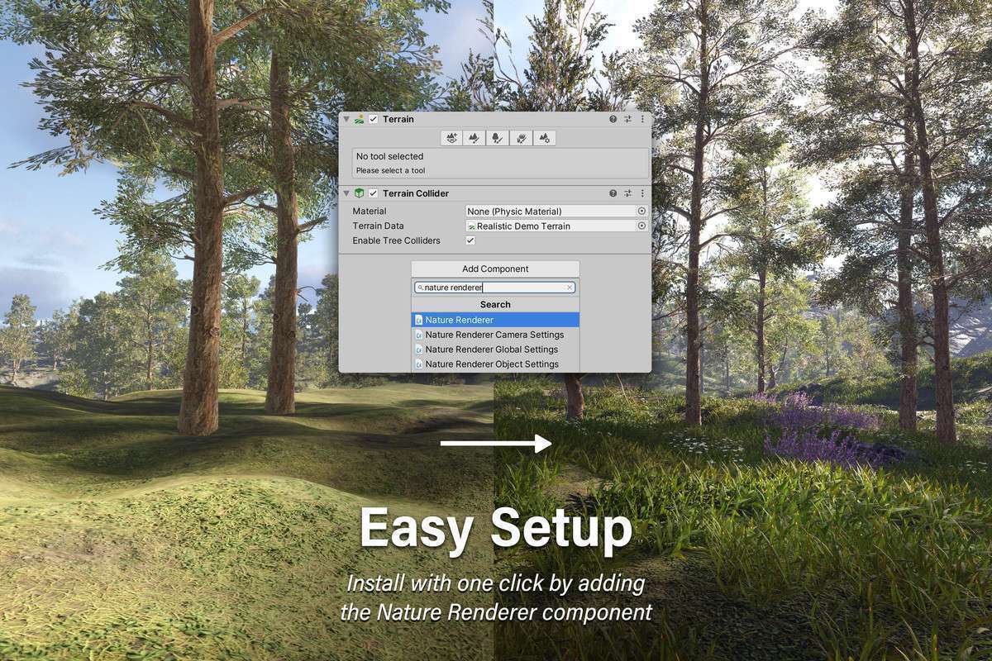Open help for Terrain Collider component

tap(613, 193)
